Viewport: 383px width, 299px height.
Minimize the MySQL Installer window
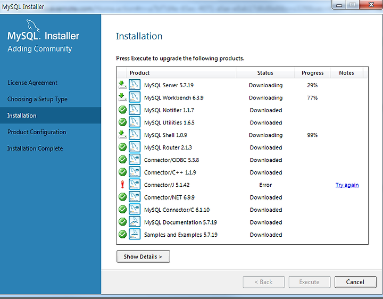click(339, 5)
